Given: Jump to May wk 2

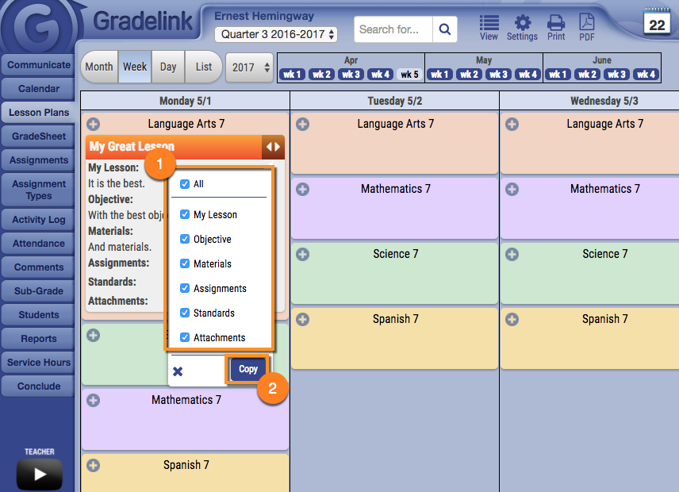Looking at the screenshot, I should [x=469, y=75].
